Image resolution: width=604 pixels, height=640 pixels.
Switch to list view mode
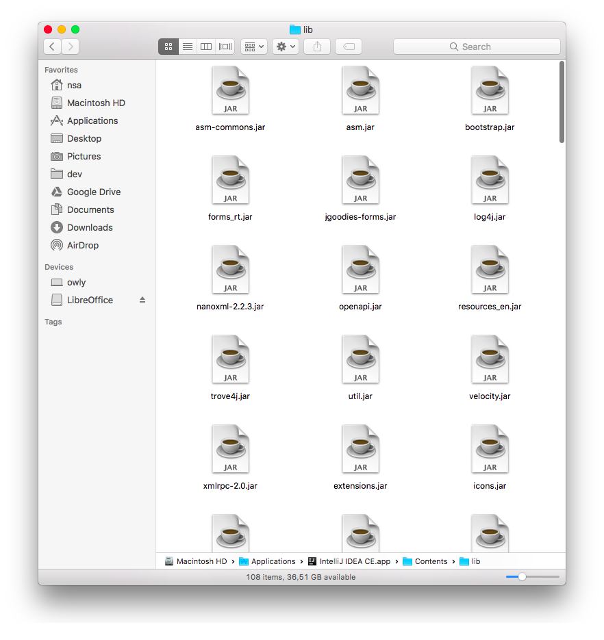[188, 47]
